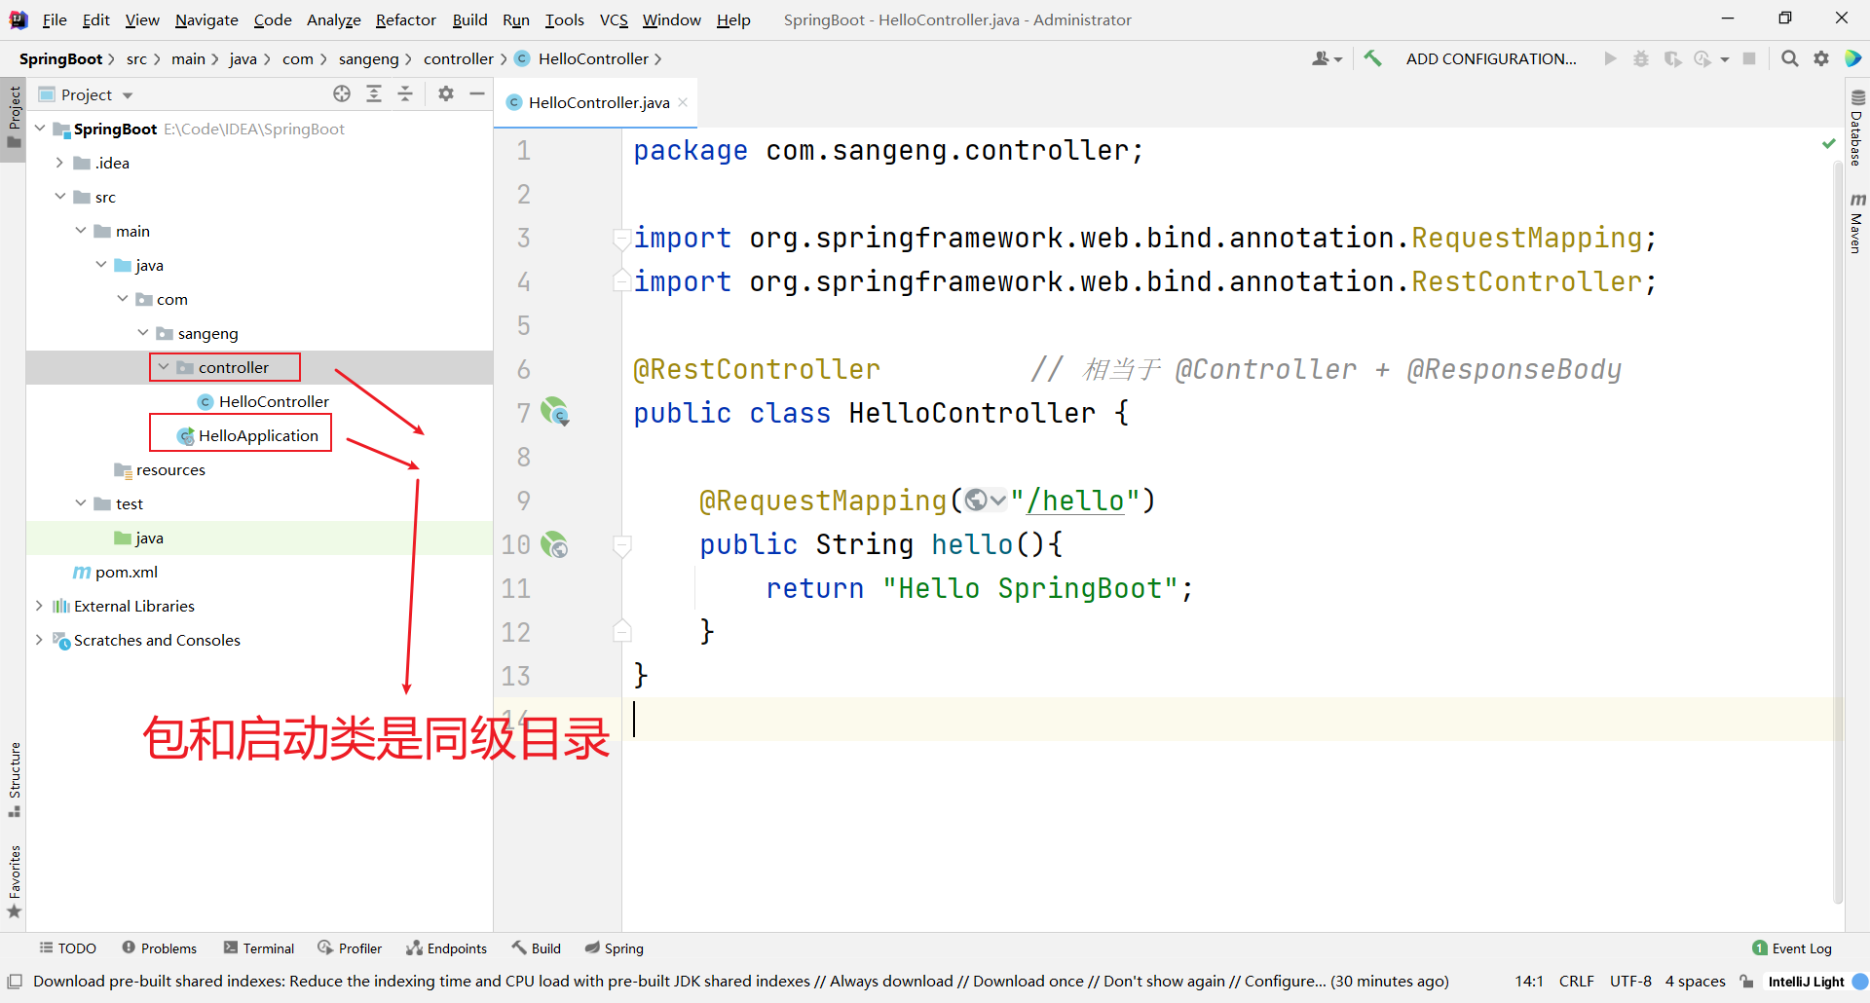
Task: Collapse hello method fold marker line 10
Action: tap(622, 544)
